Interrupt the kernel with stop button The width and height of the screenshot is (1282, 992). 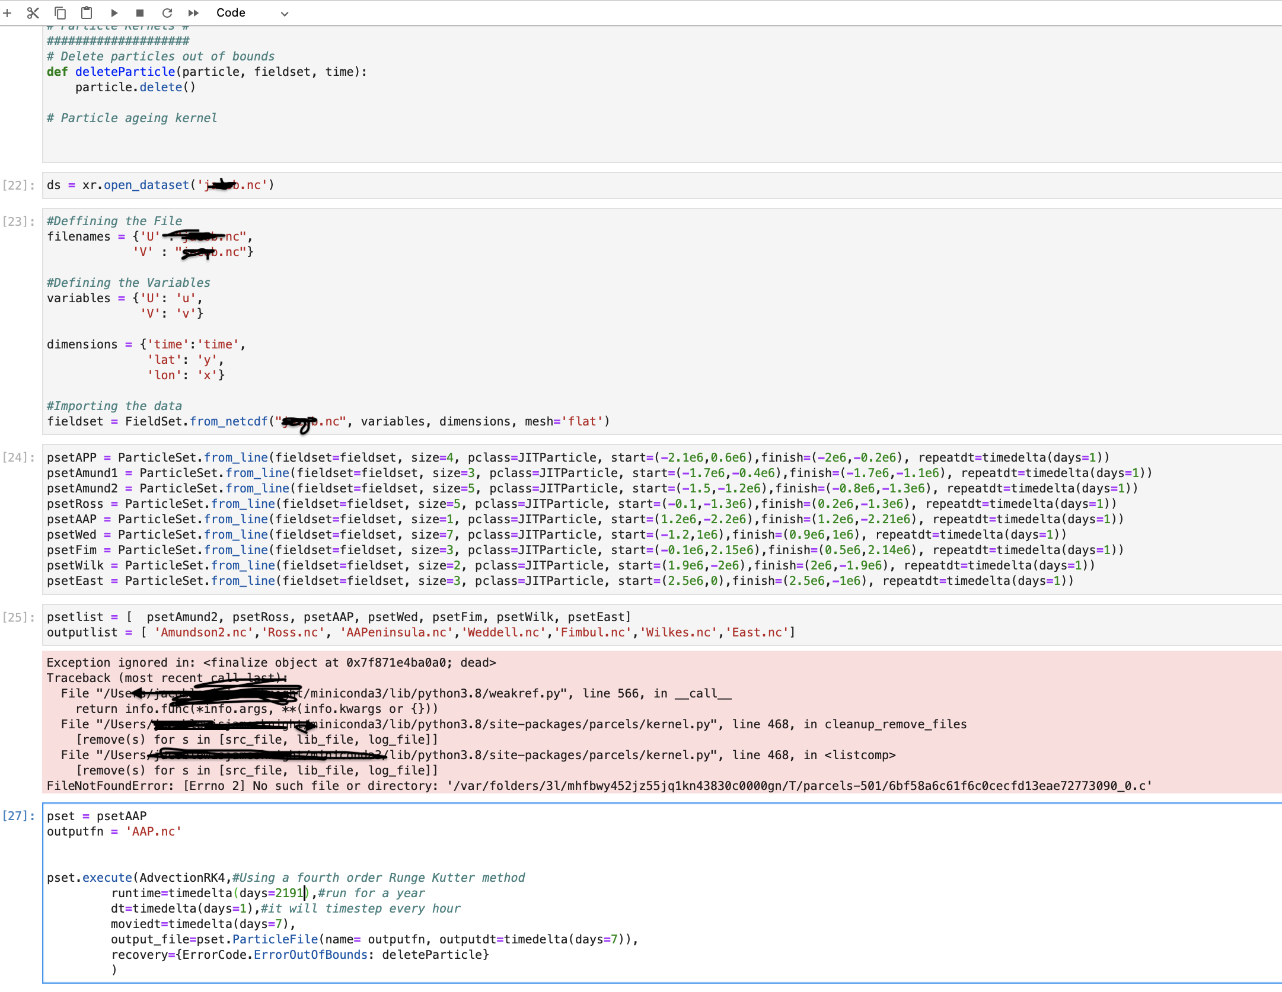140,13
